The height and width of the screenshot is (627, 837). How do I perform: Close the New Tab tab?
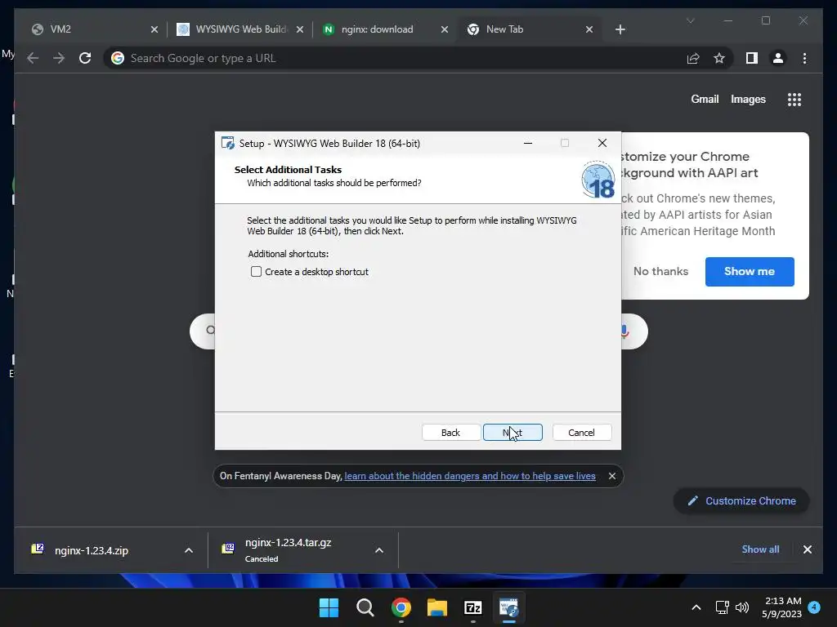[589, 29]
